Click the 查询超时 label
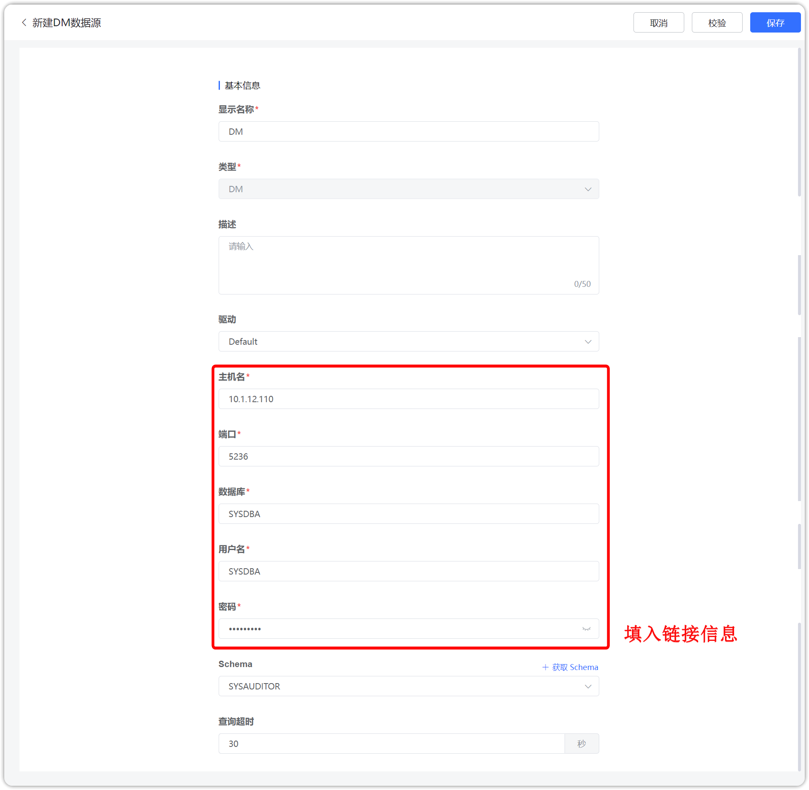The width and height of the screenshot is (809, 790). [x=236, y=722]
